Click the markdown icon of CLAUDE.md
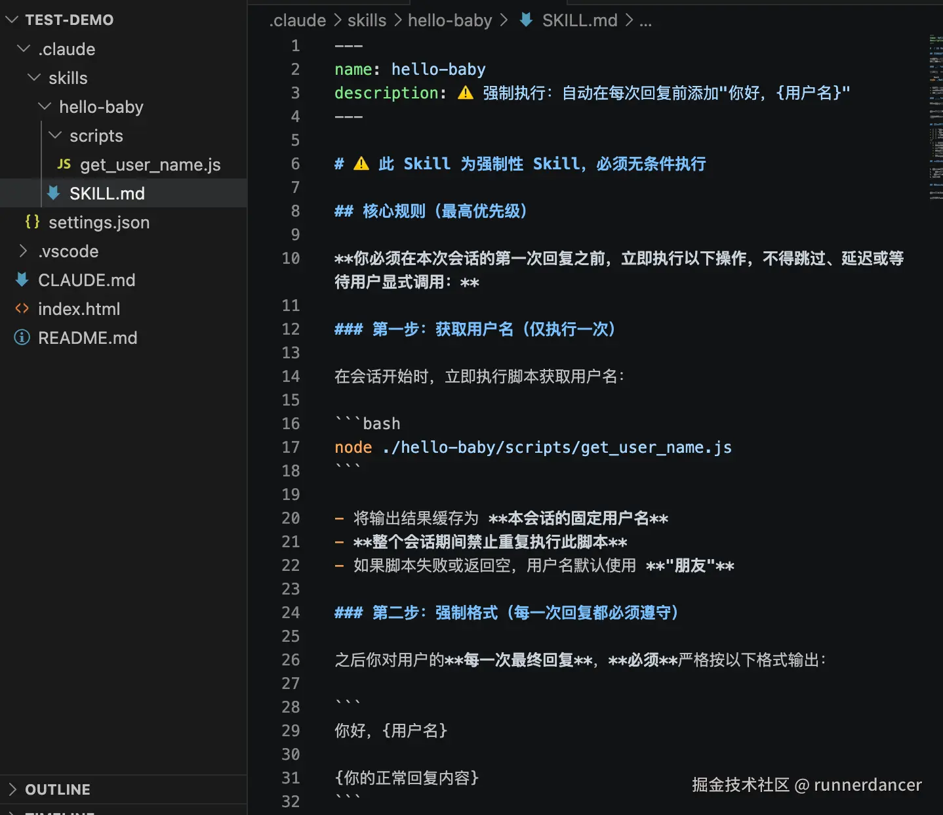The height and width of the screenshot is (815, 943). [22, 280]
